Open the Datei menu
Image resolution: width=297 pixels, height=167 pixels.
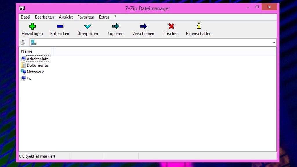coord(25,17)
